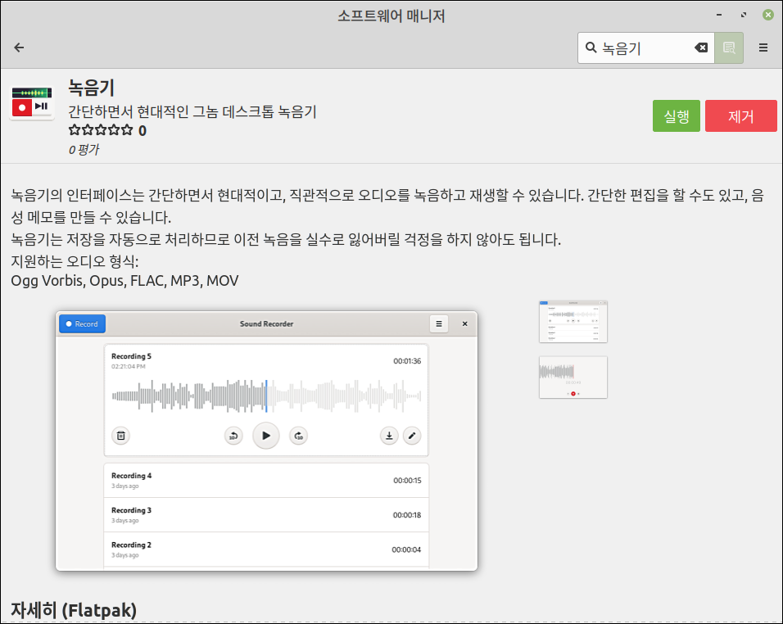Select the blue Record button in the screenshot
This screenshot has height=624, width=783.
click(x=82, y=323)
